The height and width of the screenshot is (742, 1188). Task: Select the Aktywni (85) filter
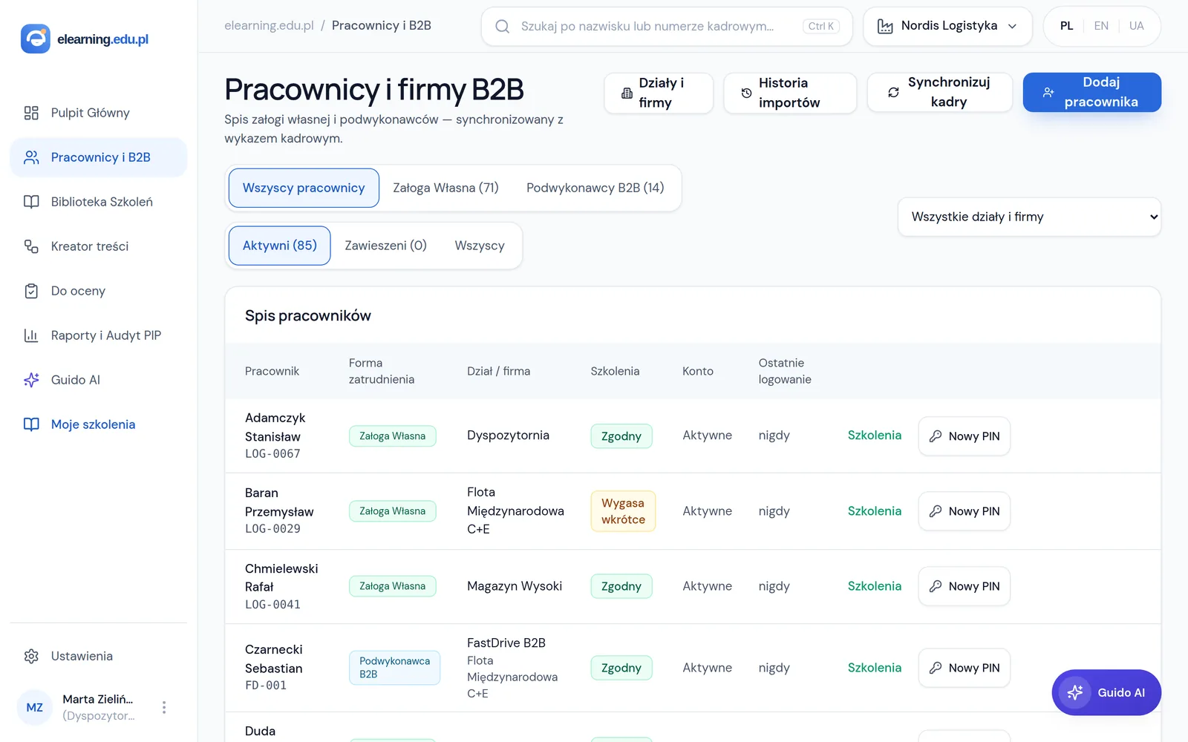[280, 246]
